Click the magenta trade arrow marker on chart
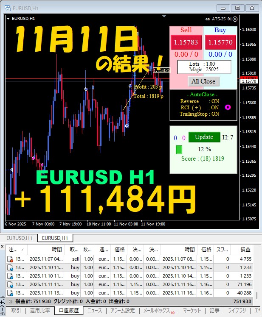 pyautogui.click(x=34, y=158)
